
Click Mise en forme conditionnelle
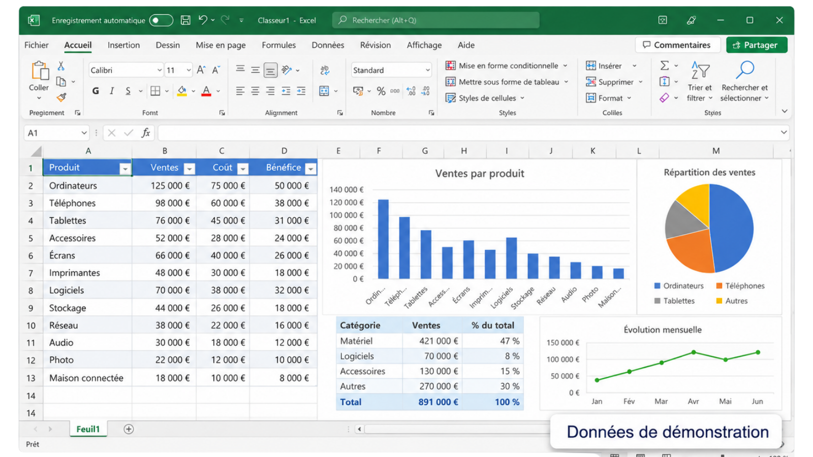click(507, 66)
